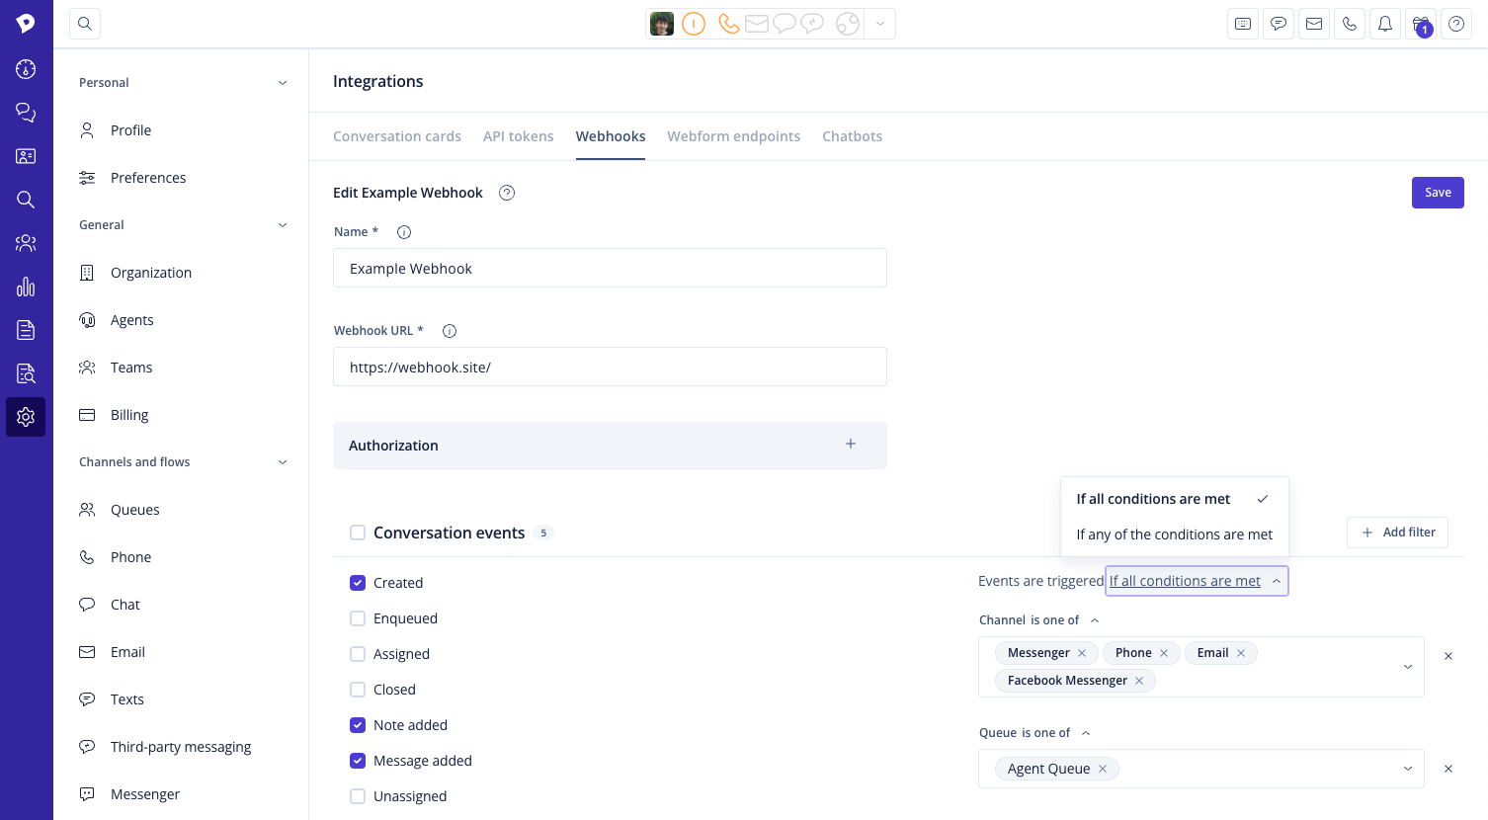The image size is (1488, 820).
Task: Open the notifications bell icon
Action: (1385, 24)
